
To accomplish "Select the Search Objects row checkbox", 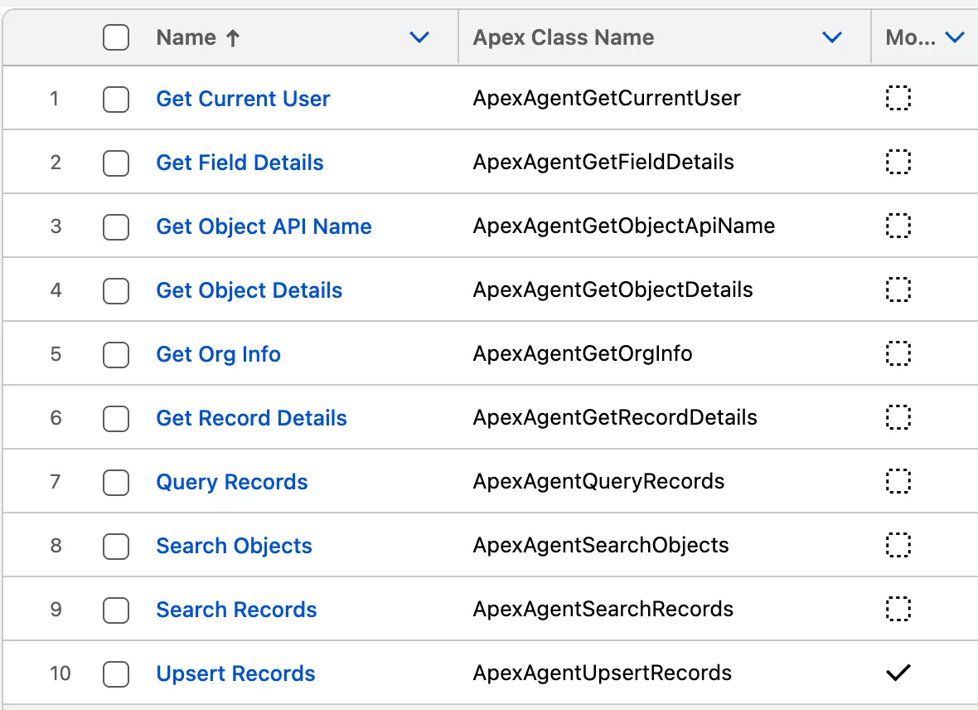I will [116, 546].
